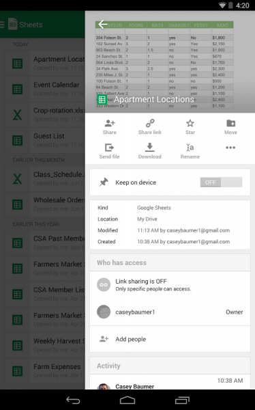Tap the Android home navigation button
Viewport: 255px width, 410px height.
pyautogui.click(x=127, y=400)
